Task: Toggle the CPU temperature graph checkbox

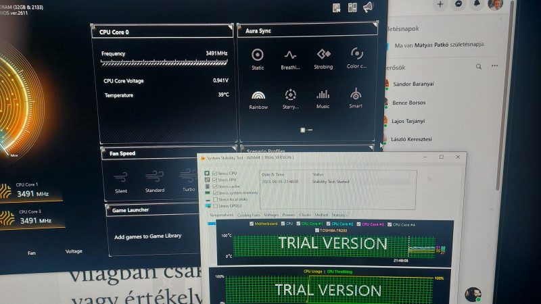Action: (283, 224)
